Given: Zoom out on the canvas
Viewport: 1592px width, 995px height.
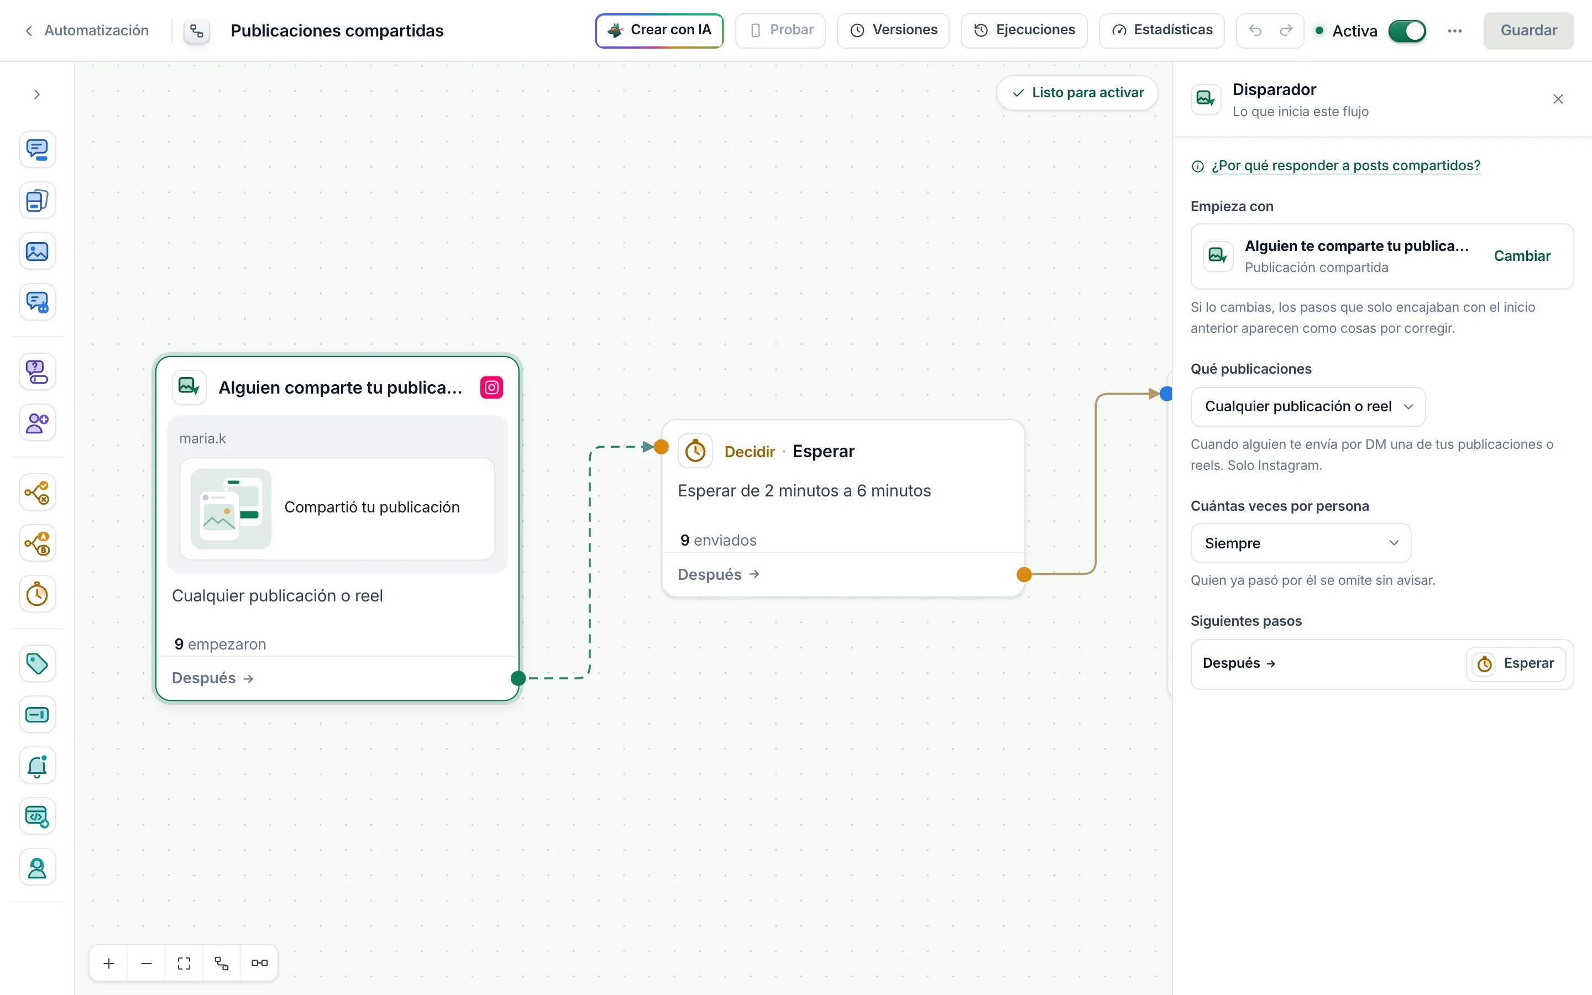Looking at the screenshot, I should (146, 963).
